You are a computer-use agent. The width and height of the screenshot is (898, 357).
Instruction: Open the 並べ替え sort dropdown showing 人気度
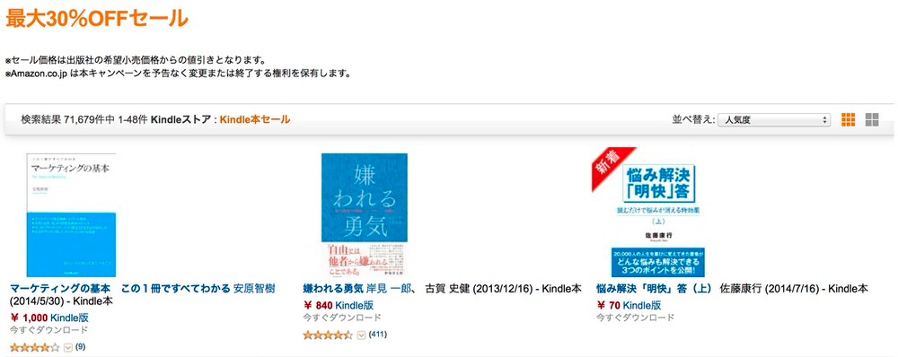[x=774, y=119]
